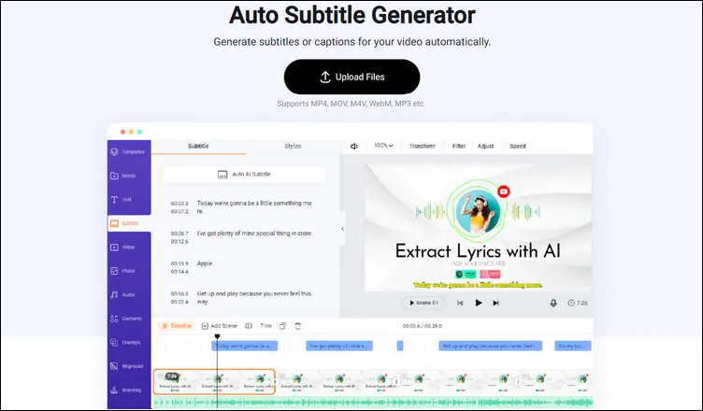703x411 pixels.
Task: Click the Upload Files button
Action: point(351,78)
